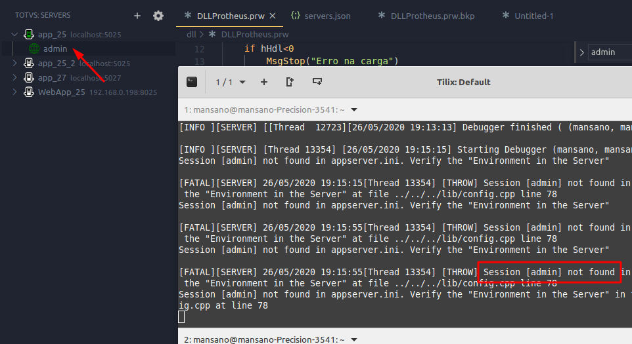The width and height of the screenshot is (632, 344).
Task: Select the app_25 server icon
Action: (x=29, y=34)
